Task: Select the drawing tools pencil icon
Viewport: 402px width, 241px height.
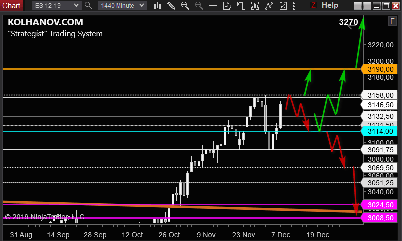Action: point(171,6)
